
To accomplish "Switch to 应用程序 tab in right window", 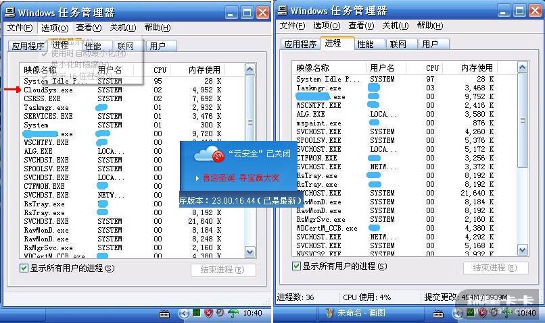I will point(300,44).
